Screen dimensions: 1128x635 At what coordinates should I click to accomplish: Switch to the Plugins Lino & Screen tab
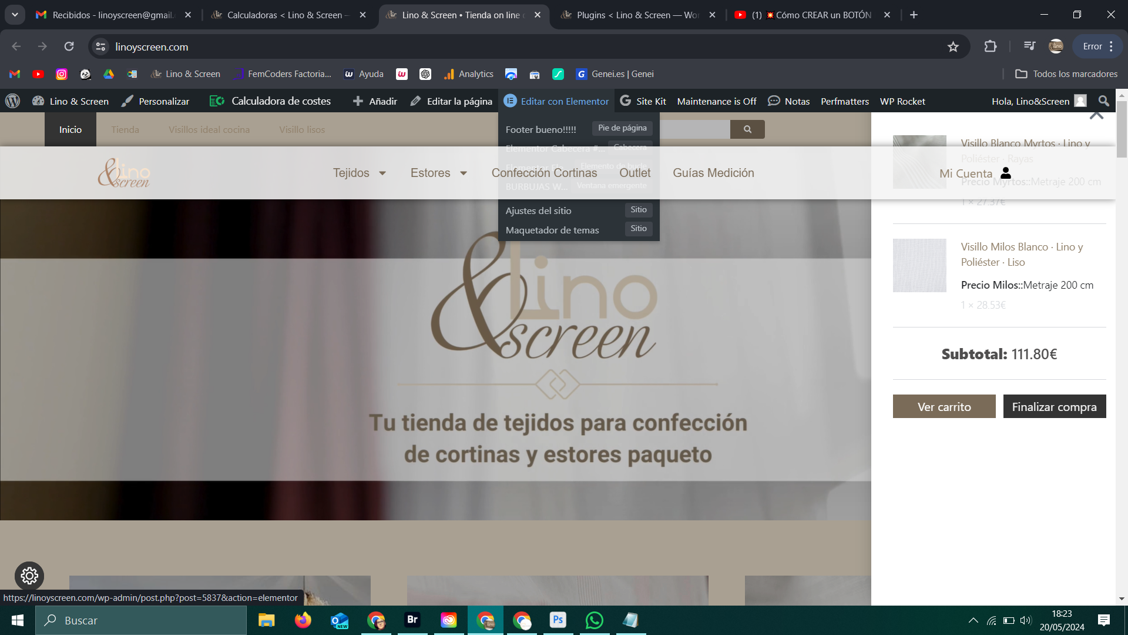pos(638,15)
